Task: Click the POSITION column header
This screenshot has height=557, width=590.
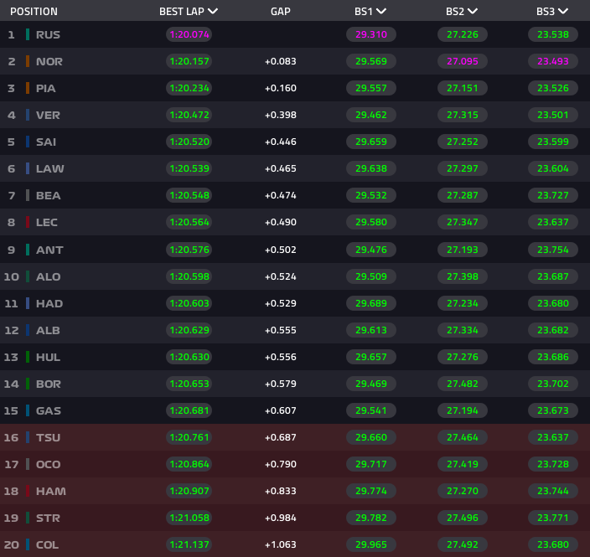Action: click(x=34, y=12)
